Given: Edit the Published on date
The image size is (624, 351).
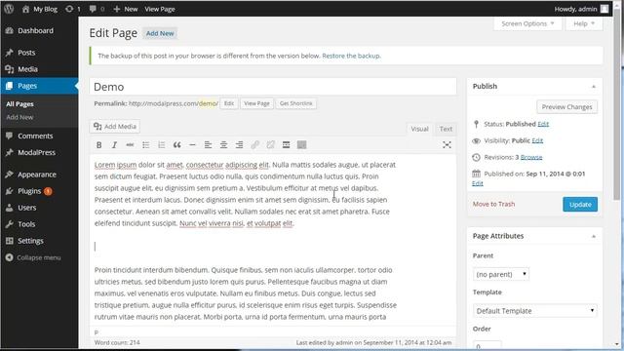Looking at the screenshot, I should tap(477, 183).
